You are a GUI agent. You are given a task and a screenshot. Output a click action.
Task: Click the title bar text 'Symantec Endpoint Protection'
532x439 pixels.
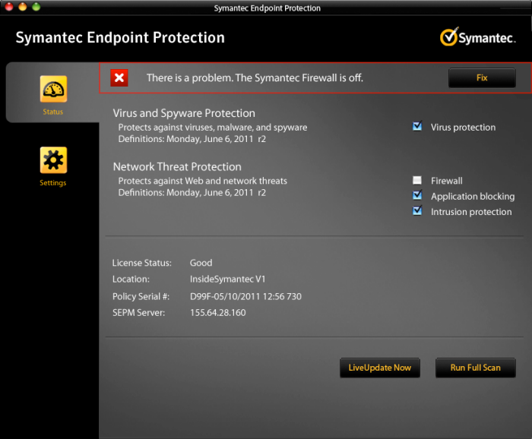(x=267, y=8)
